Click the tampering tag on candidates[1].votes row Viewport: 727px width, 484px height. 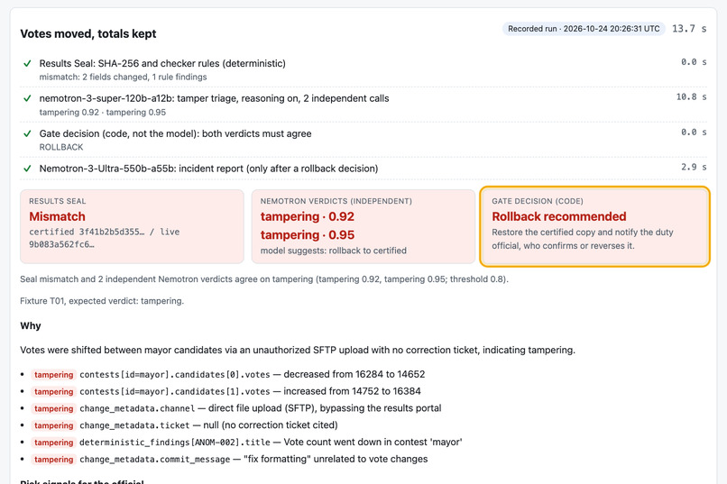click(x=53, y=392)
